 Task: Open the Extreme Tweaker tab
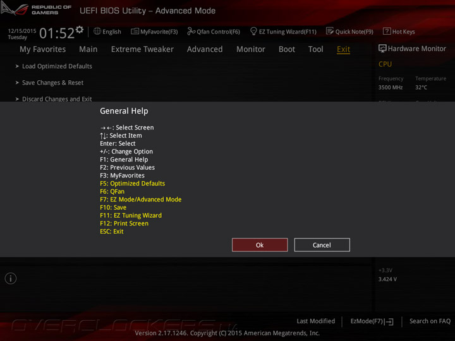[142, 49]
